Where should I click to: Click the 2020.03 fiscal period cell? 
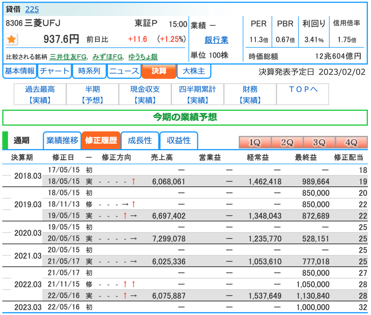(x=28, y=233)
